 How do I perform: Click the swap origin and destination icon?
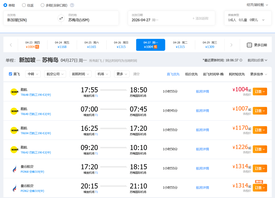click(x=61, y=18)
